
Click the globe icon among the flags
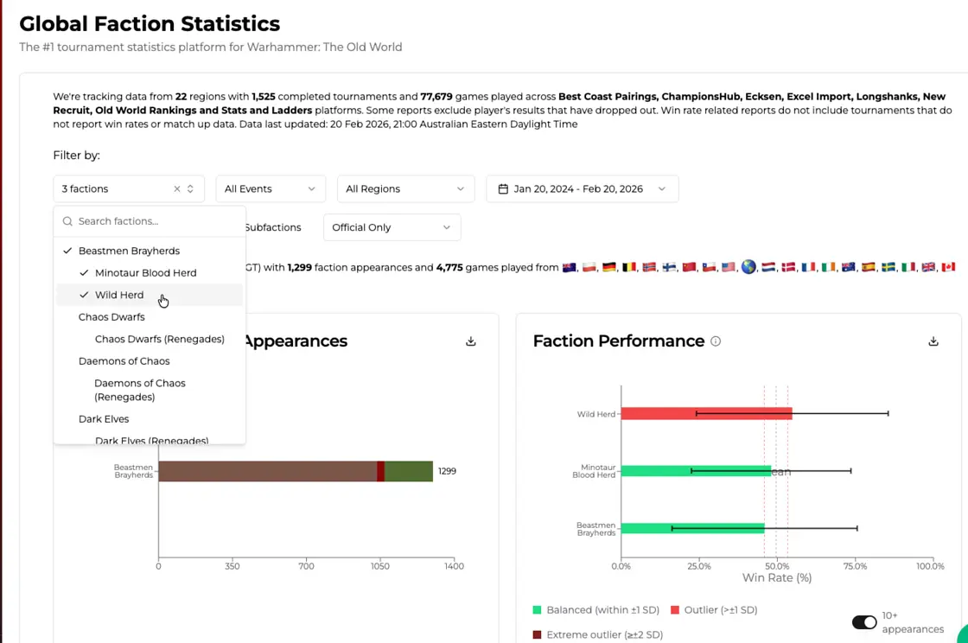click(x=748, y=267)
